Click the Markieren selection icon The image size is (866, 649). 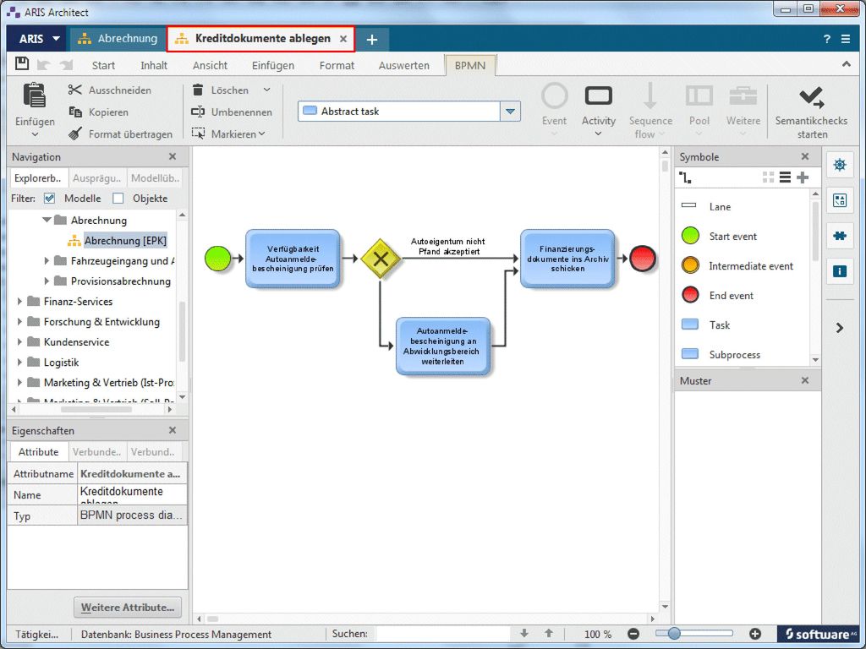(x=198, y=134)
